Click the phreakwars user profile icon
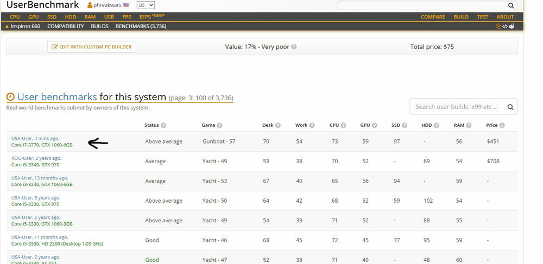 click(x=90, y=5)
